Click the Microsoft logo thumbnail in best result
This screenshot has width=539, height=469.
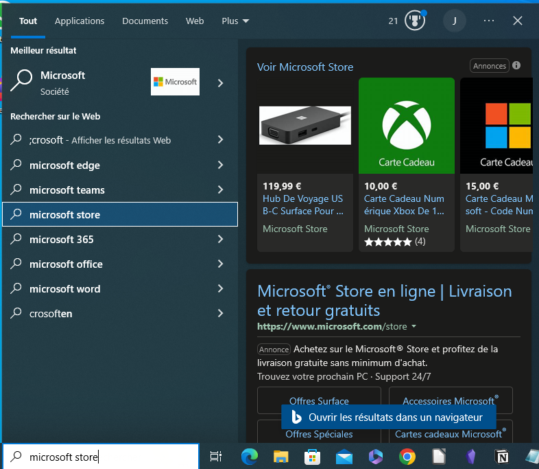(x=175, y=82)
